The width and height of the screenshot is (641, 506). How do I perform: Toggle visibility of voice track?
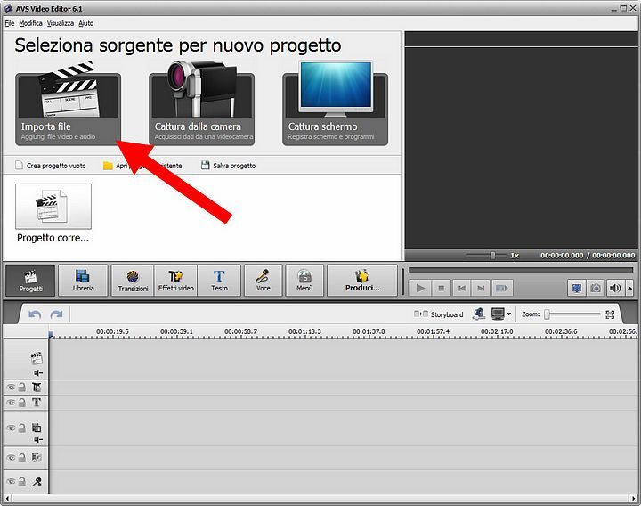(x=11, y=481)
